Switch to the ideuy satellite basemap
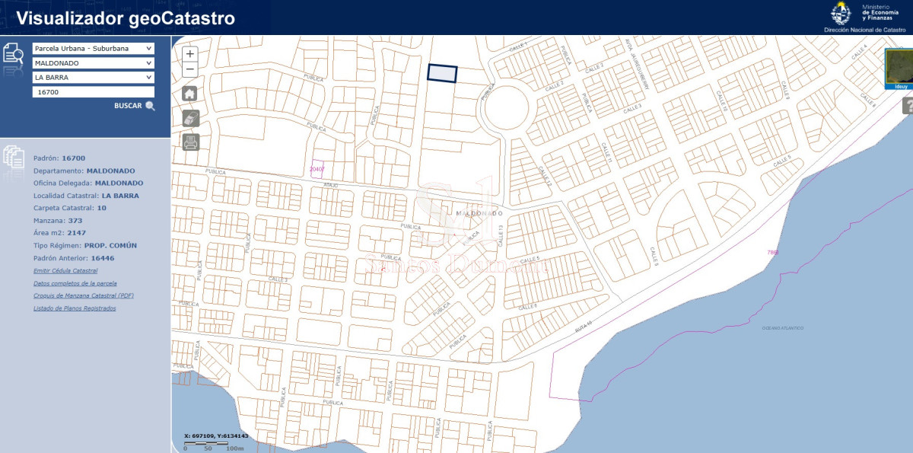913x453 pixels. (899, 70)
